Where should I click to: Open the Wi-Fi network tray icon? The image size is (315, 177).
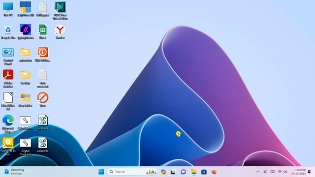[280, 172]
